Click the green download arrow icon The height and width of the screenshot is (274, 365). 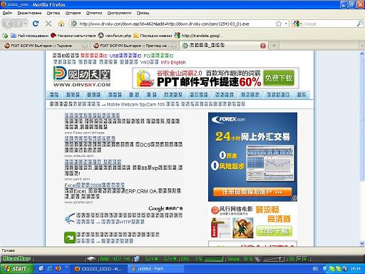(x=70, y=238)
